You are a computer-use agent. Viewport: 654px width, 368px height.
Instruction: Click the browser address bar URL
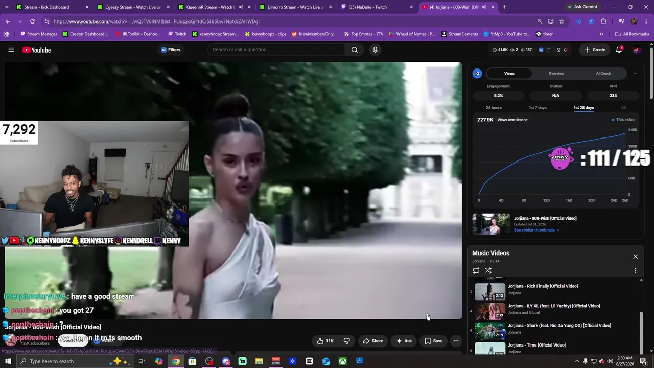click(x=156, y=21)
